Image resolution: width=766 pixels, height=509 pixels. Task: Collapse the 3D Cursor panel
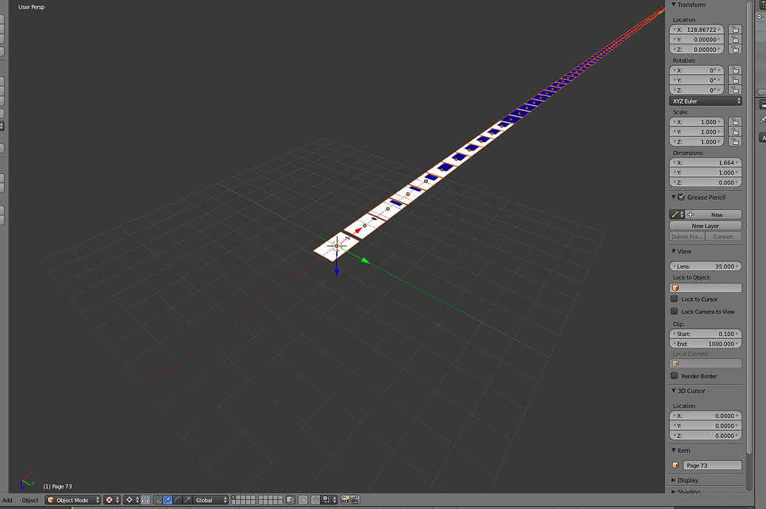(x=673, y=391)
